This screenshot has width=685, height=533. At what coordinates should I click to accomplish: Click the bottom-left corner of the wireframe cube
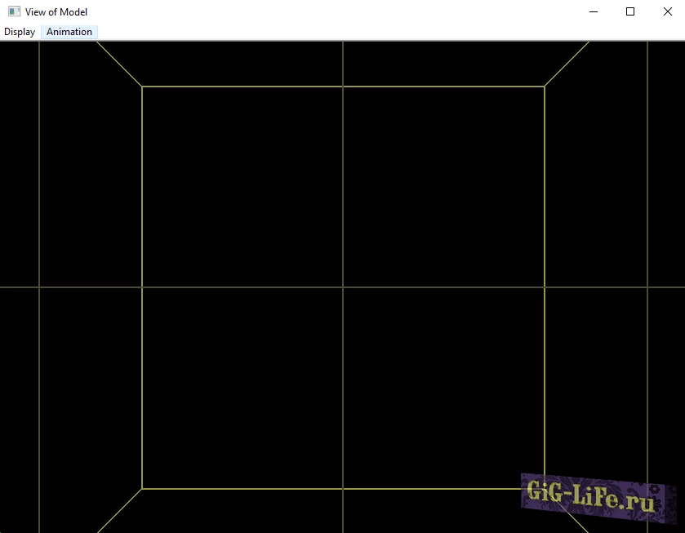click(144, 487)
